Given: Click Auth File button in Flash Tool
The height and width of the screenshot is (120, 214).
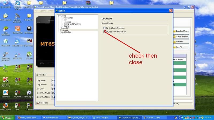Looking at the screenshot, I should [x=181, y=42].
